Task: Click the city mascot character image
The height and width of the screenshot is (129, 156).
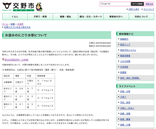Action: [39, 7]
